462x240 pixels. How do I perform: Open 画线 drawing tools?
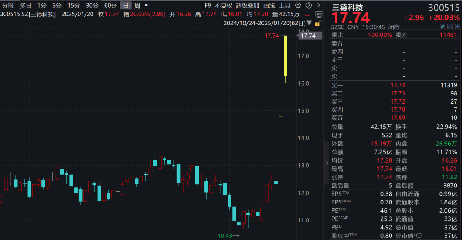[269, 5]
